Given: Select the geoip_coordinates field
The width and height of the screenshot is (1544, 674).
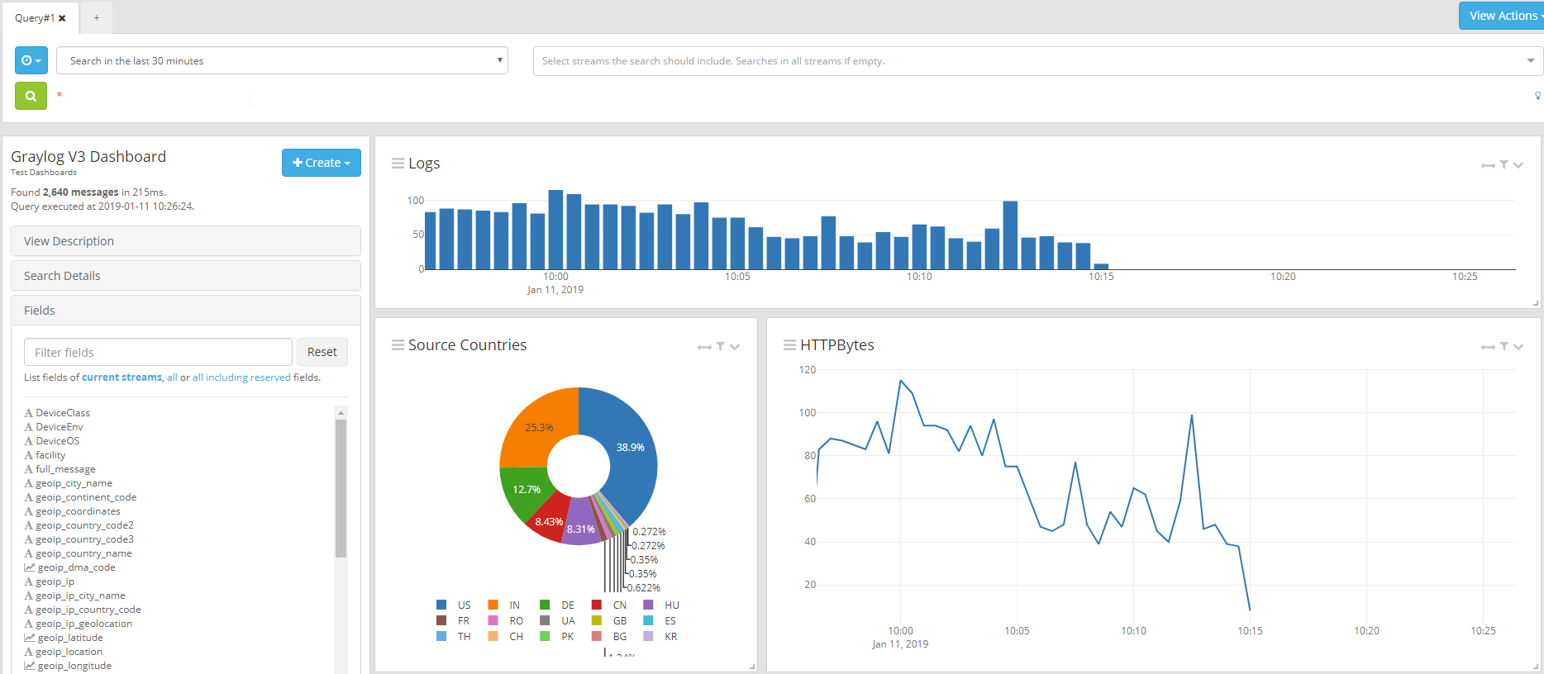Looking at the screenshot, I should (78, 511).
